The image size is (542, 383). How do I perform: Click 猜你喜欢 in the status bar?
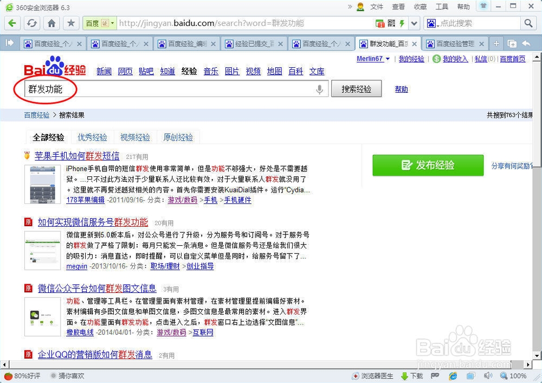tap(67, 376)
